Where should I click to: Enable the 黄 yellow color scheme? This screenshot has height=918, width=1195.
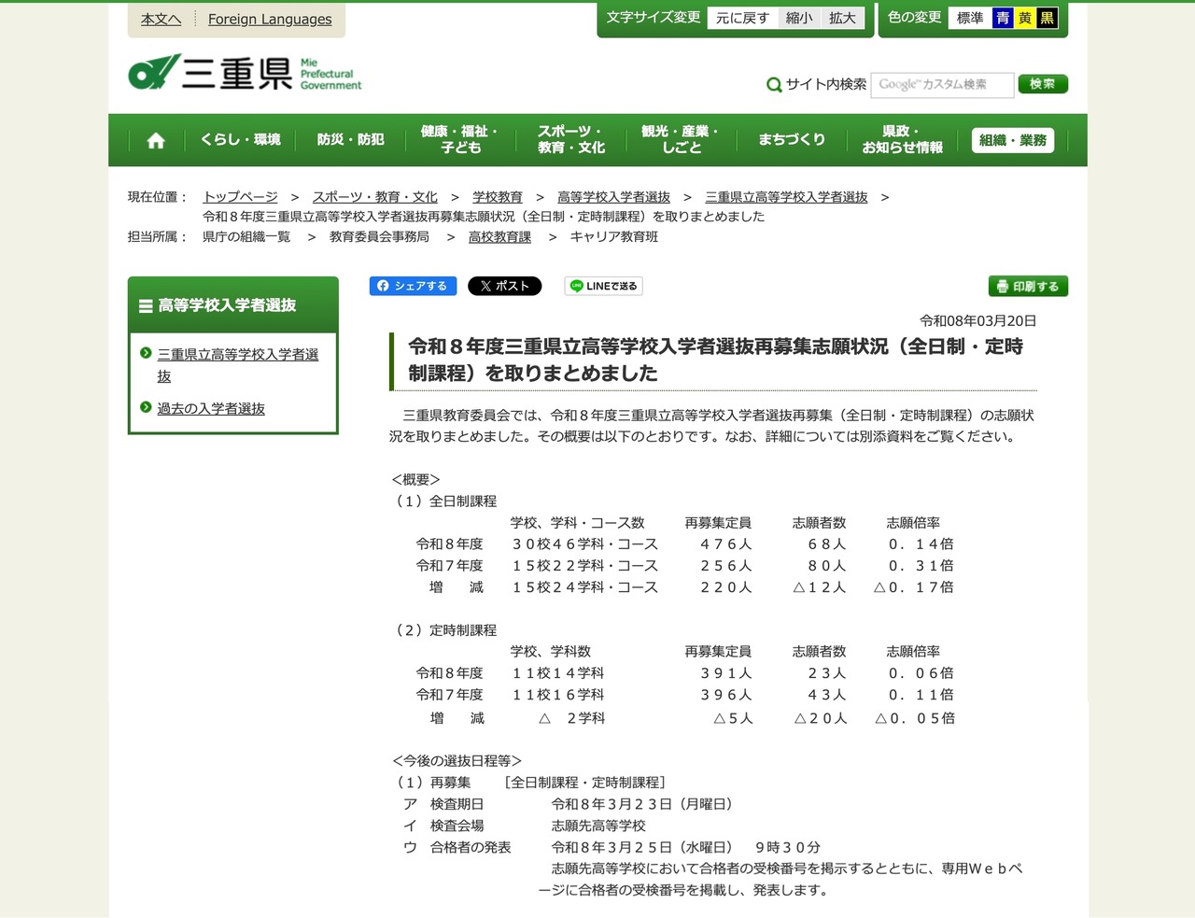coord(1024,17)
